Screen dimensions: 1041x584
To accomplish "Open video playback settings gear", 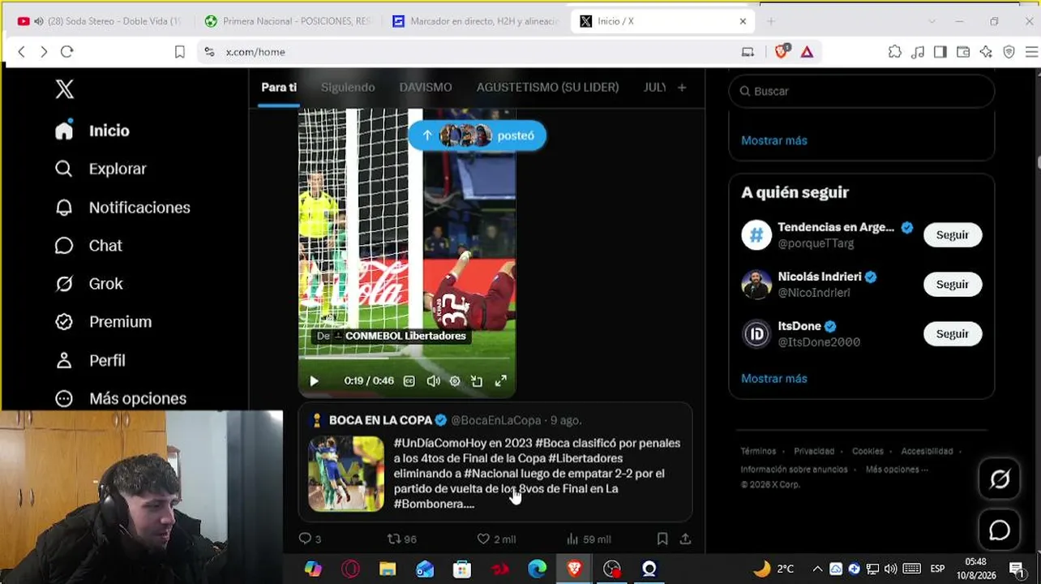I will click(x=455, y=381).
